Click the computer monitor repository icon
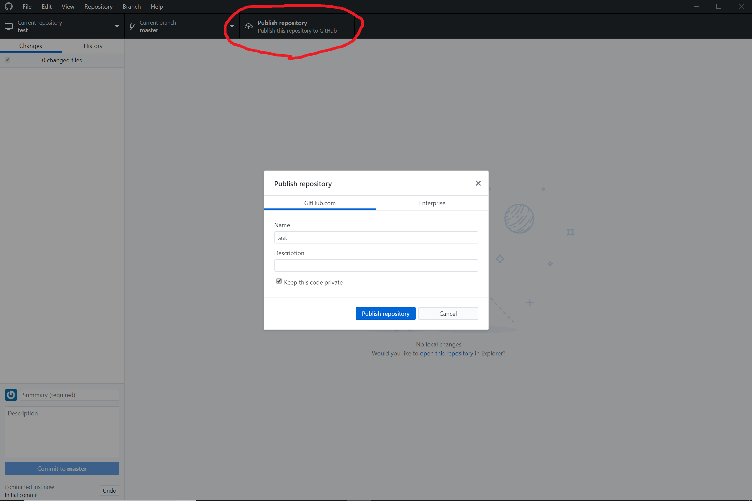 click(x=9, y=26)
